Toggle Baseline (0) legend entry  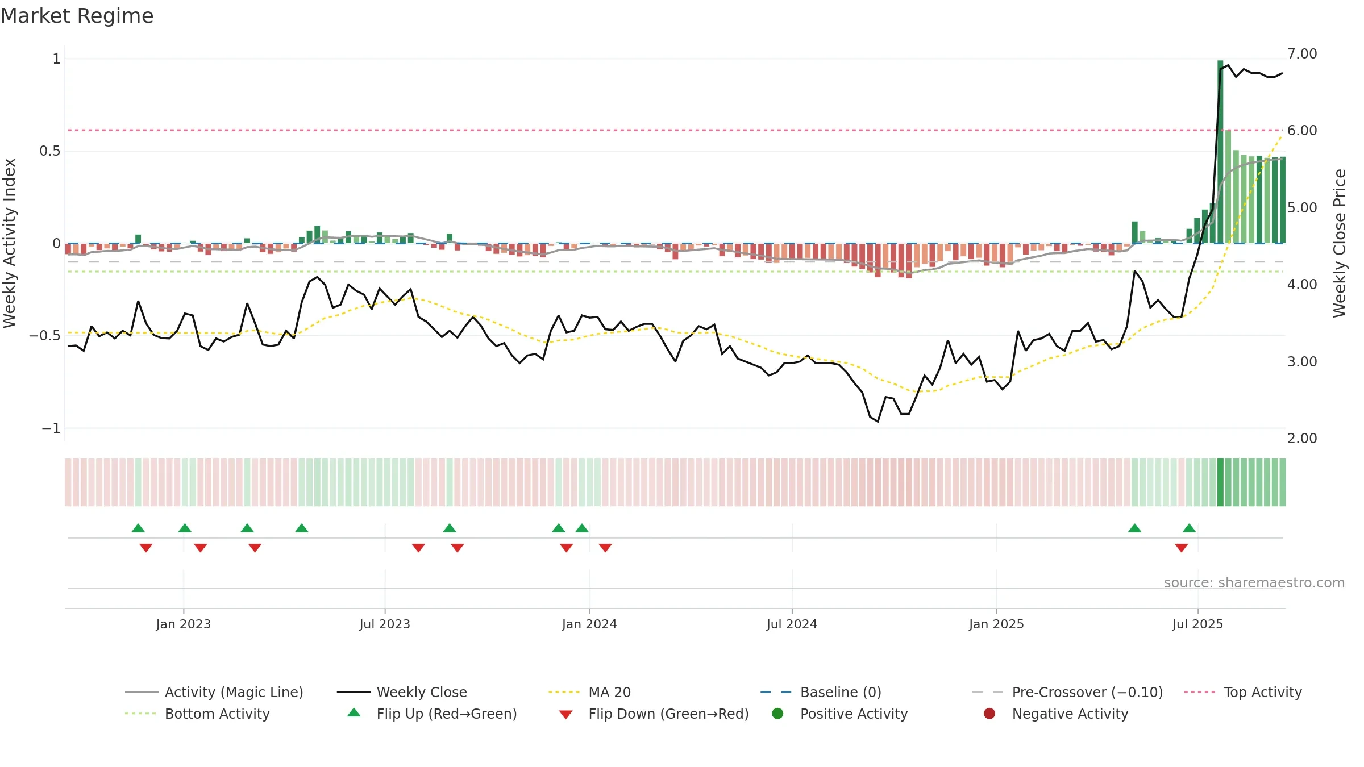pos(821,692)
